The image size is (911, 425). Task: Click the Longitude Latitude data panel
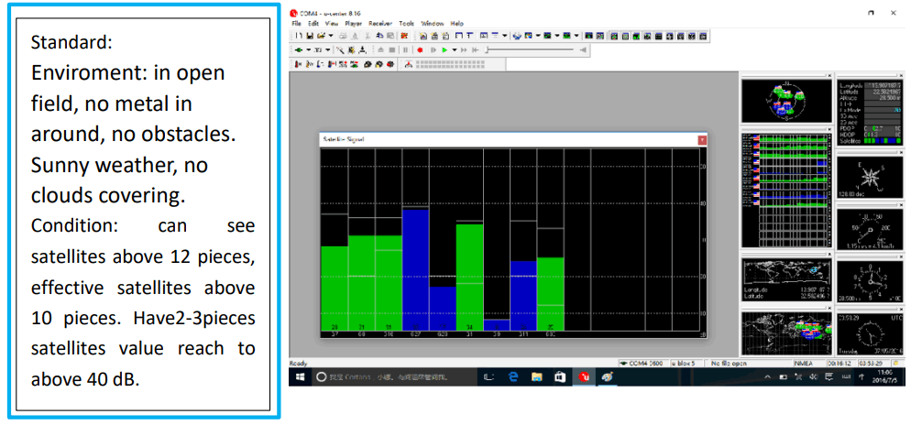click(x=871, y=112)
